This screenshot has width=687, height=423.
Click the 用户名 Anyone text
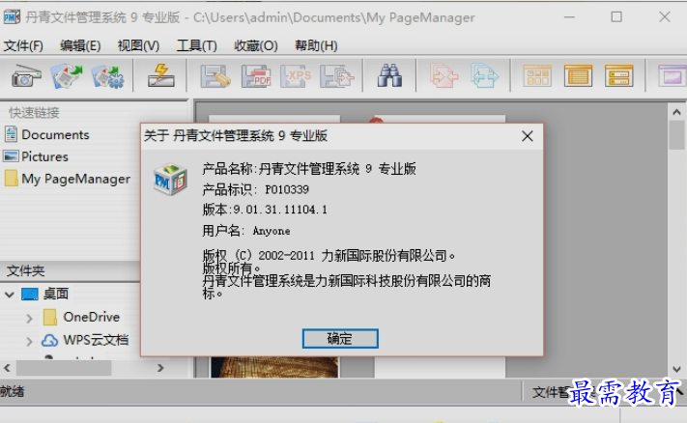pyautogui.click(x=245, y=231)
